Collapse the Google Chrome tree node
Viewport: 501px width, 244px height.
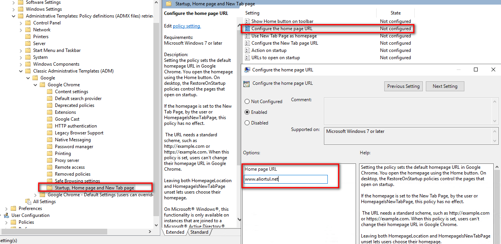[x=35, y=85]
